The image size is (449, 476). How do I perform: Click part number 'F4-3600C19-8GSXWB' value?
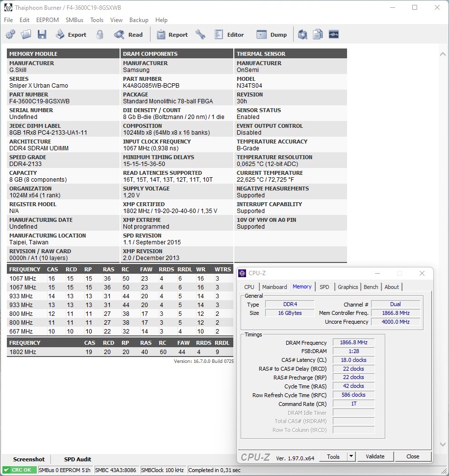(x=40, y=101)
